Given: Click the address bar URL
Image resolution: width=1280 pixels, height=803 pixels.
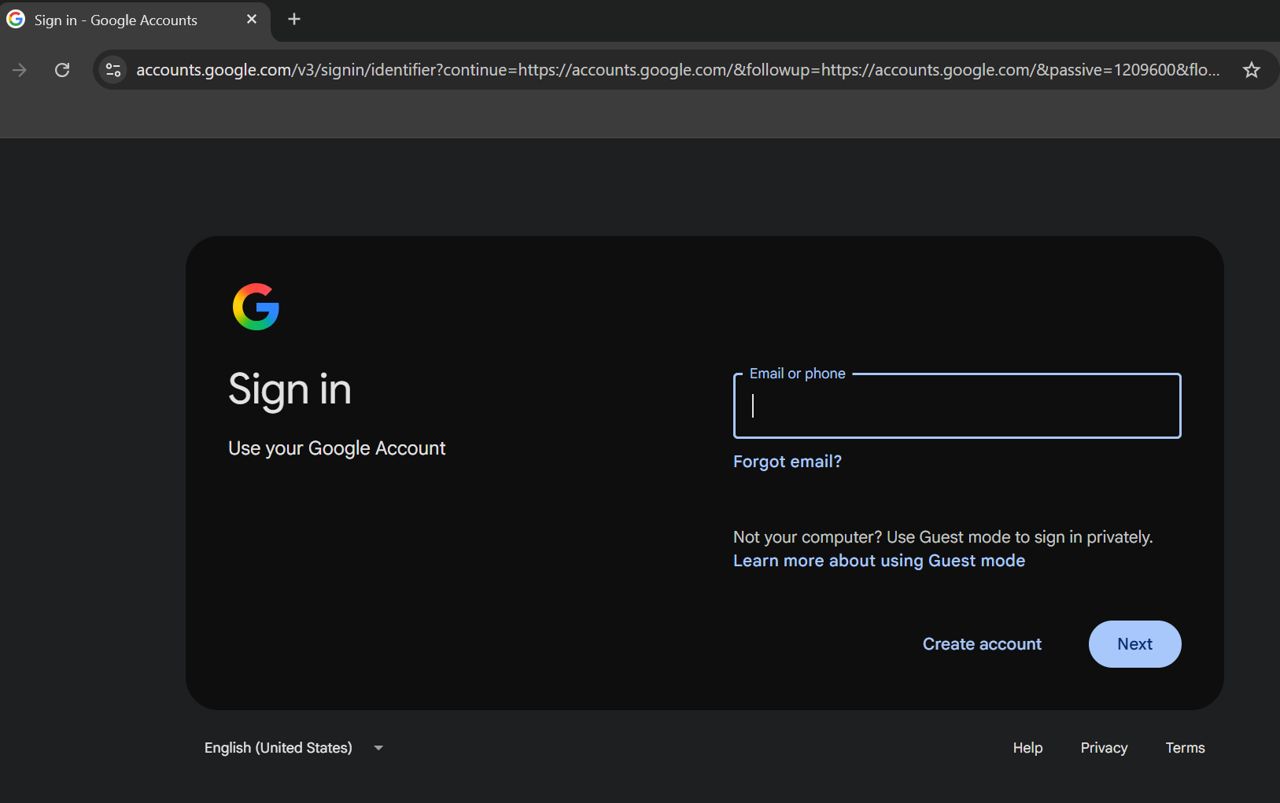Looking at the screenshot, I should click(x=677, y=70).
